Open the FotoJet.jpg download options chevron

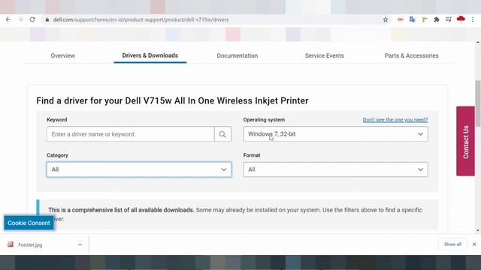[x=80, y=244]
